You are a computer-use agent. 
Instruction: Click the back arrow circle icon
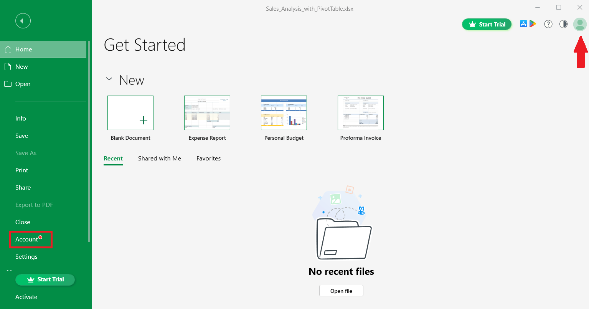coord(23,21)
